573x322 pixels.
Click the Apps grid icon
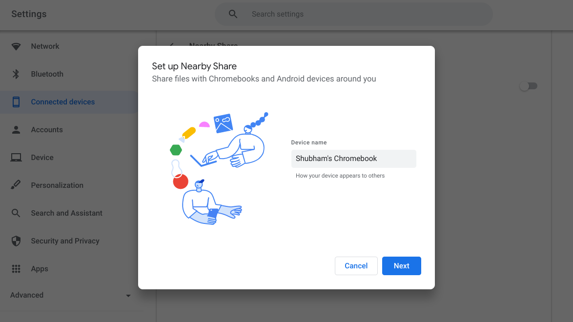[16, 268]
